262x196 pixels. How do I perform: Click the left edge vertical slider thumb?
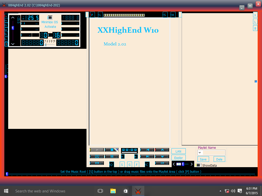6,76
